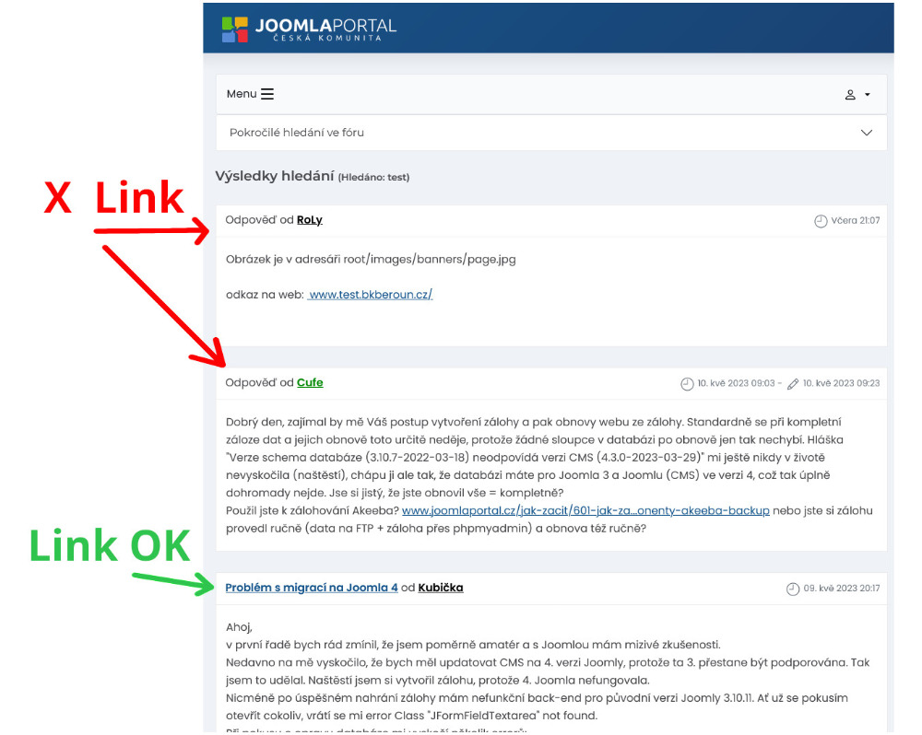
Task: Open Cufe's user profile link
Action: point(310,382)
